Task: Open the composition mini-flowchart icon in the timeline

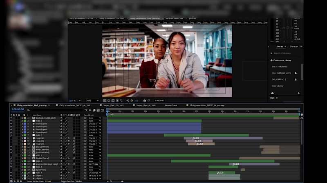Action: coord(86,110)
